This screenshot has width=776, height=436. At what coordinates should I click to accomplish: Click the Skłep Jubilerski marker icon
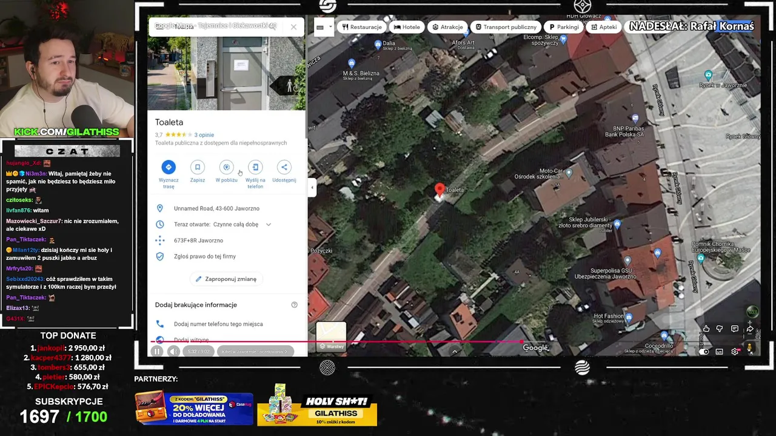[617, 224]
